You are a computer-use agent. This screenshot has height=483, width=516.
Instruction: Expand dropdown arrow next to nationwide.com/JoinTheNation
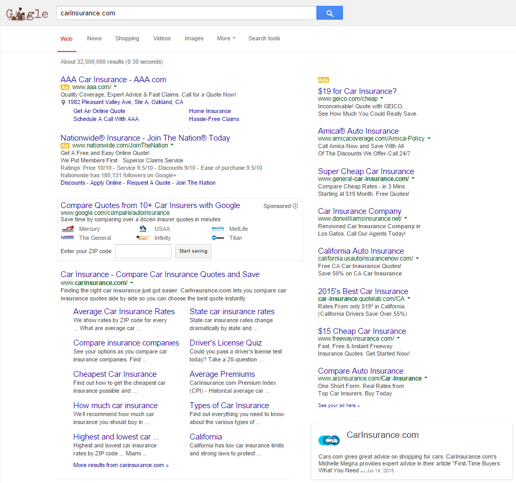pos(172,145)
